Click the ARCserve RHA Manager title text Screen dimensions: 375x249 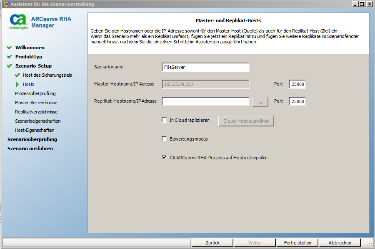(x=51, y=22)
